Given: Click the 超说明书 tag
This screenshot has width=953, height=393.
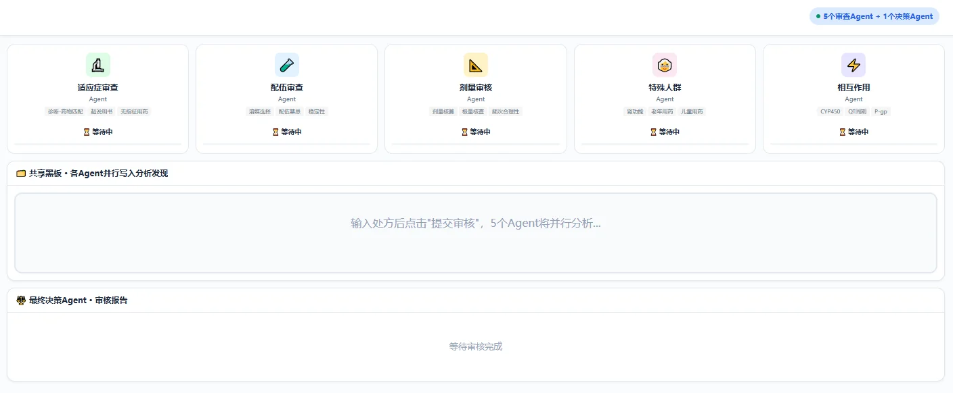Looking at the screenshot, I should tap(102, 111).
